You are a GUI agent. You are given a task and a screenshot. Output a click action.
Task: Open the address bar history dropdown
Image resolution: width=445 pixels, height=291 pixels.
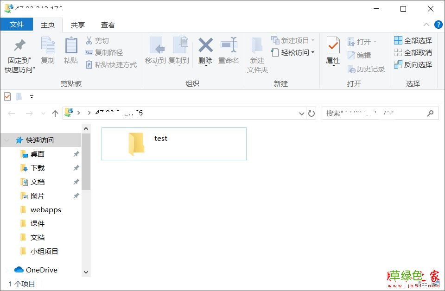coord(302,113)
